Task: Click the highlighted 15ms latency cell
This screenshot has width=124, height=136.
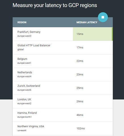Action: [x=93, y=34]
